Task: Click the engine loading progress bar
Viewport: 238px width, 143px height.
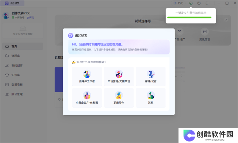Action: click(189, 18)
